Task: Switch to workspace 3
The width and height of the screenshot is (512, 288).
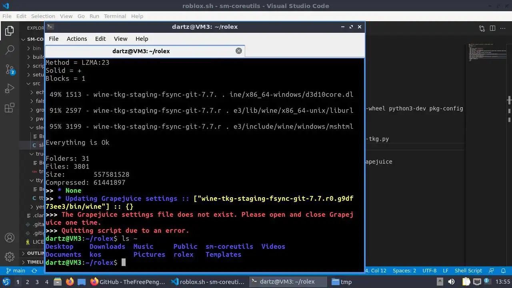Action: (x=37, y=282)
